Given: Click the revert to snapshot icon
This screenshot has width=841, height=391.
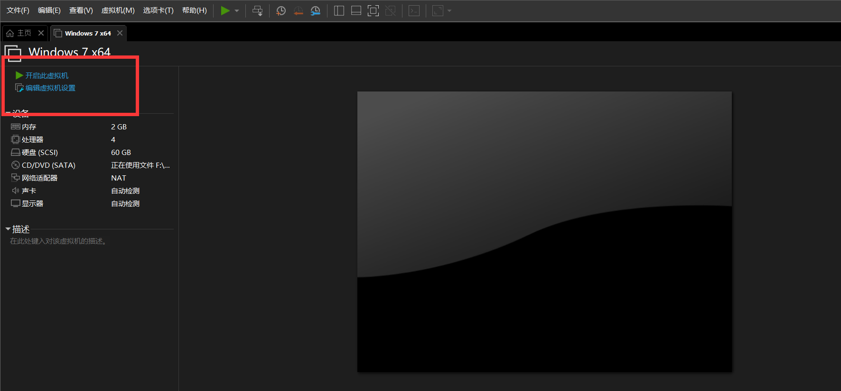Looking at the screenshot, I should click(x=298, y=10).
